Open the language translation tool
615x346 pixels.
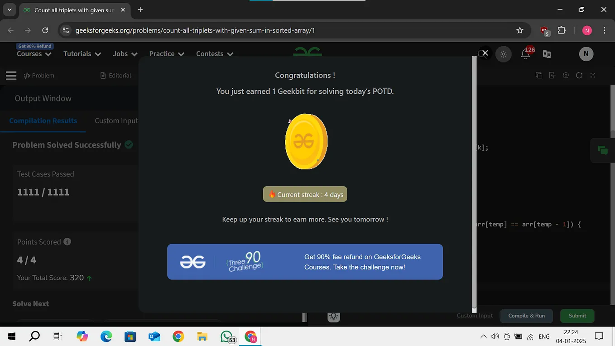click(546, 54)
